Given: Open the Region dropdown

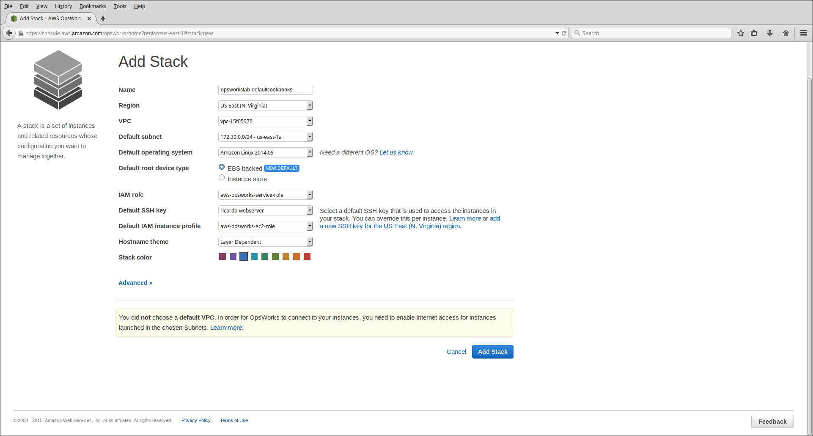Looking at the screenshot, I should click(x=265, y=105).
